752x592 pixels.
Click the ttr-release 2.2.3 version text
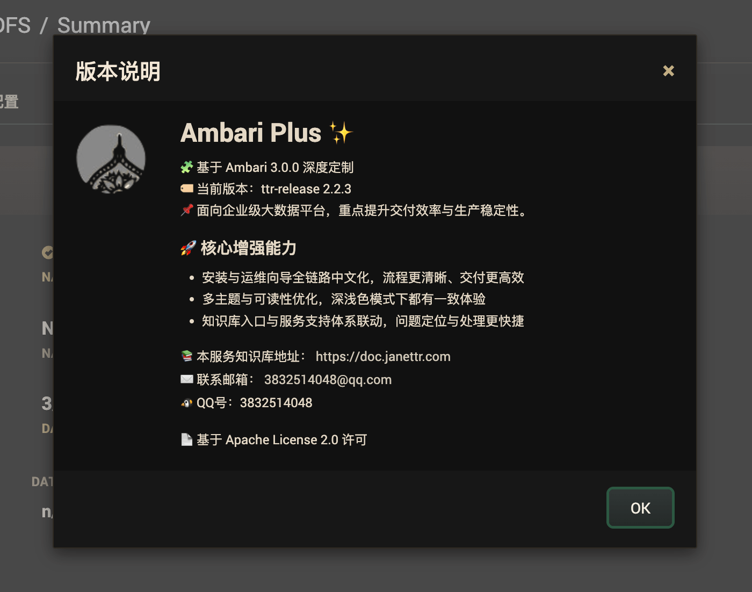click(306, 189)
